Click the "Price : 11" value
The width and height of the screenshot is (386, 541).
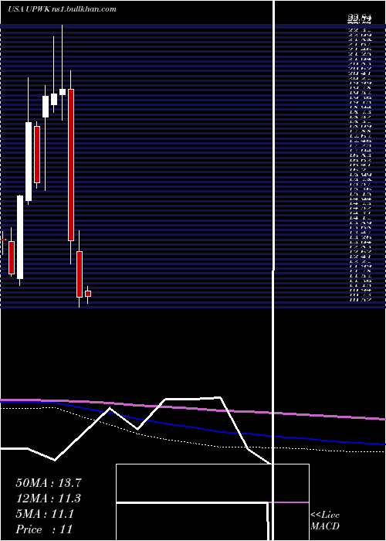pos(44,529)
